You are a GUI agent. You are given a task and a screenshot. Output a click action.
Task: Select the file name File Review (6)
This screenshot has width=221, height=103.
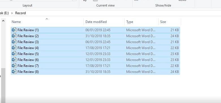click(28, 60)
